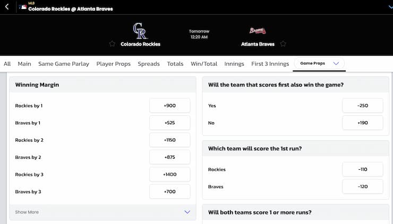This screenshot has width=393, height=224.
Task: Bet Braves by 2 at +875
Action: (170, 157)
